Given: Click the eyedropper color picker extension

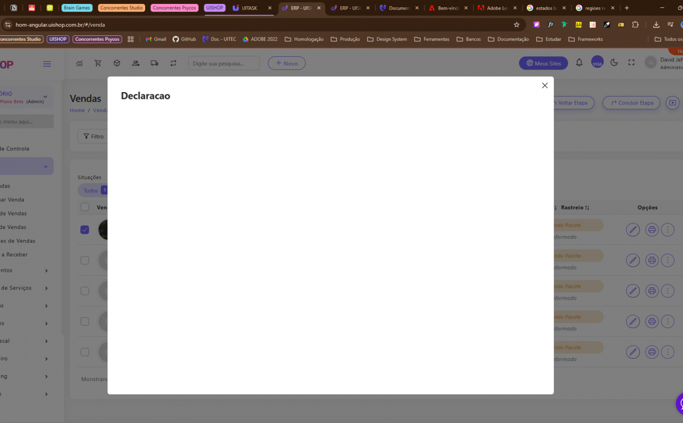Looking at the screenshot, I should point(607,25).
